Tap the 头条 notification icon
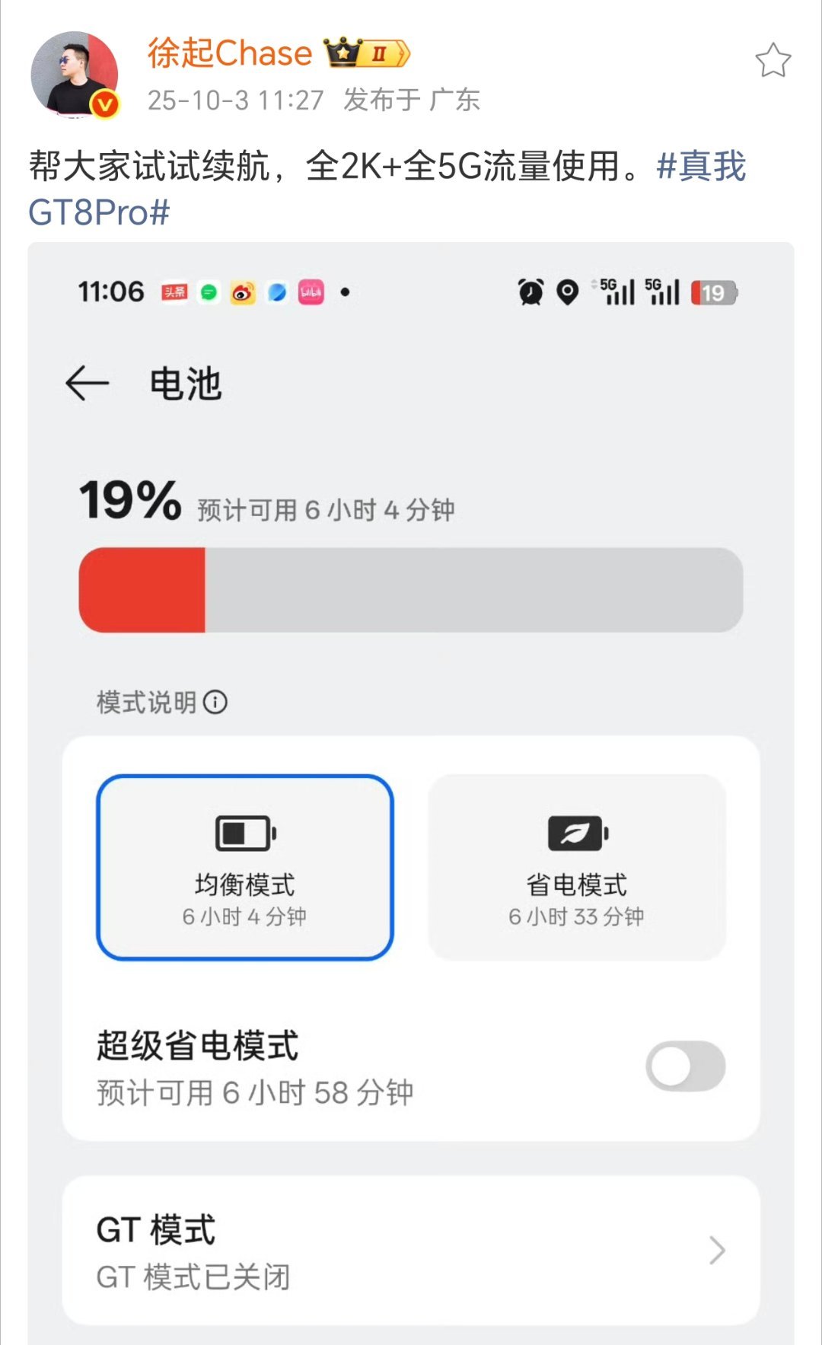This screenshot has height=1345, width=822. [x=174, y=292]
